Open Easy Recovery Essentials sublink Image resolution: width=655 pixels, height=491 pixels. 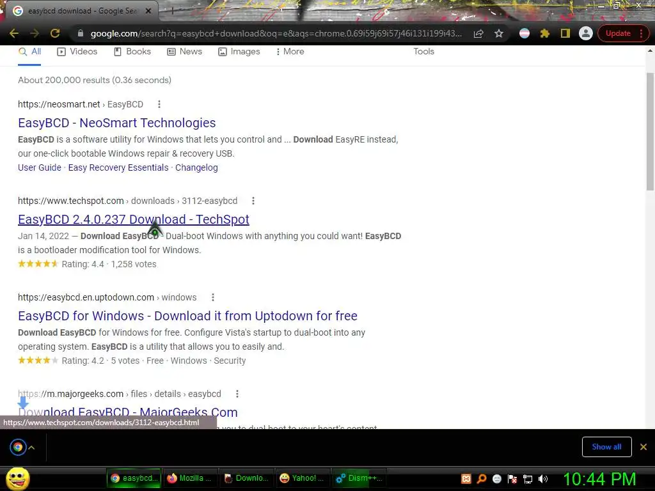[118, 168]
